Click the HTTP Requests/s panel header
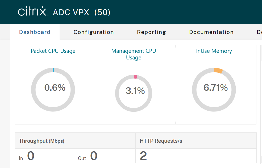262x168 pixels. tap(161, 141)
